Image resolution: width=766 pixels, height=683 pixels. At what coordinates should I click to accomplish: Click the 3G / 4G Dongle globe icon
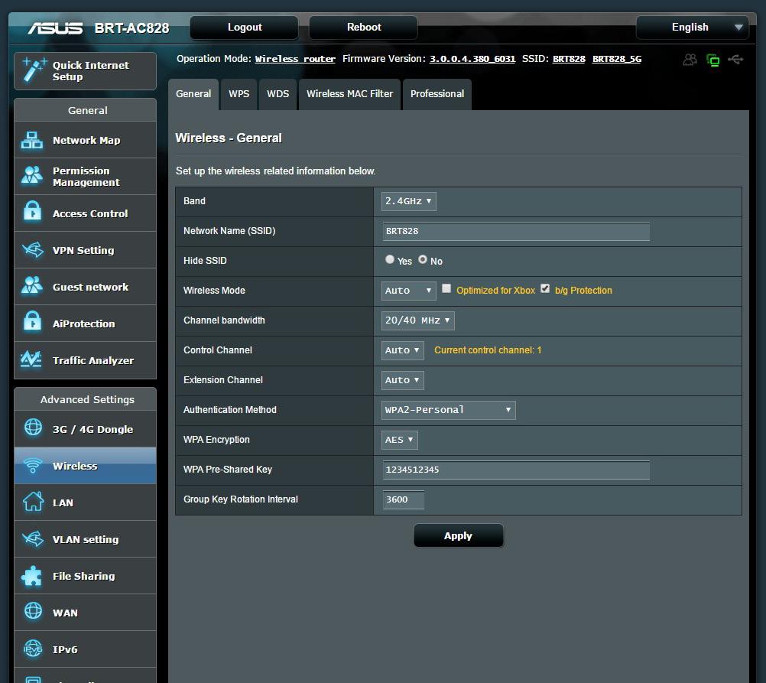click(33, 428)
